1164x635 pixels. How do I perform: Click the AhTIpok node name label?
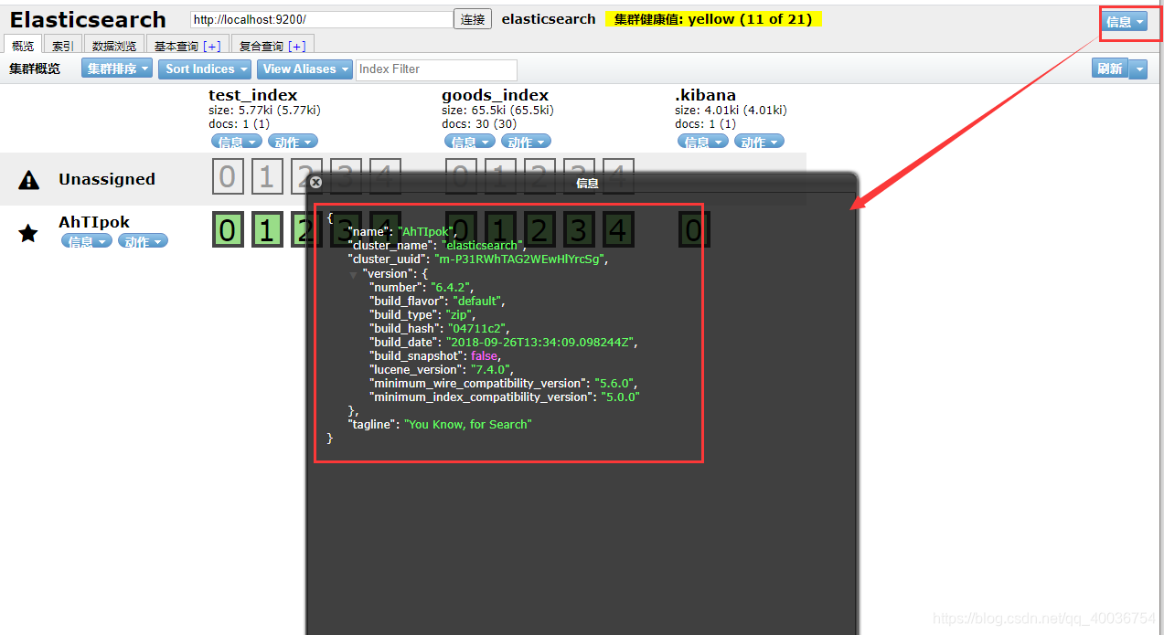pos(94,222)
